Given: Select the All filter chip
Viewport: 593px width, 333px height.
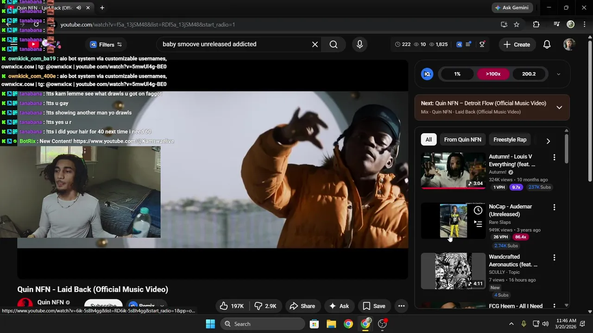Looking at the screenshot, I should tap(429, 140).
